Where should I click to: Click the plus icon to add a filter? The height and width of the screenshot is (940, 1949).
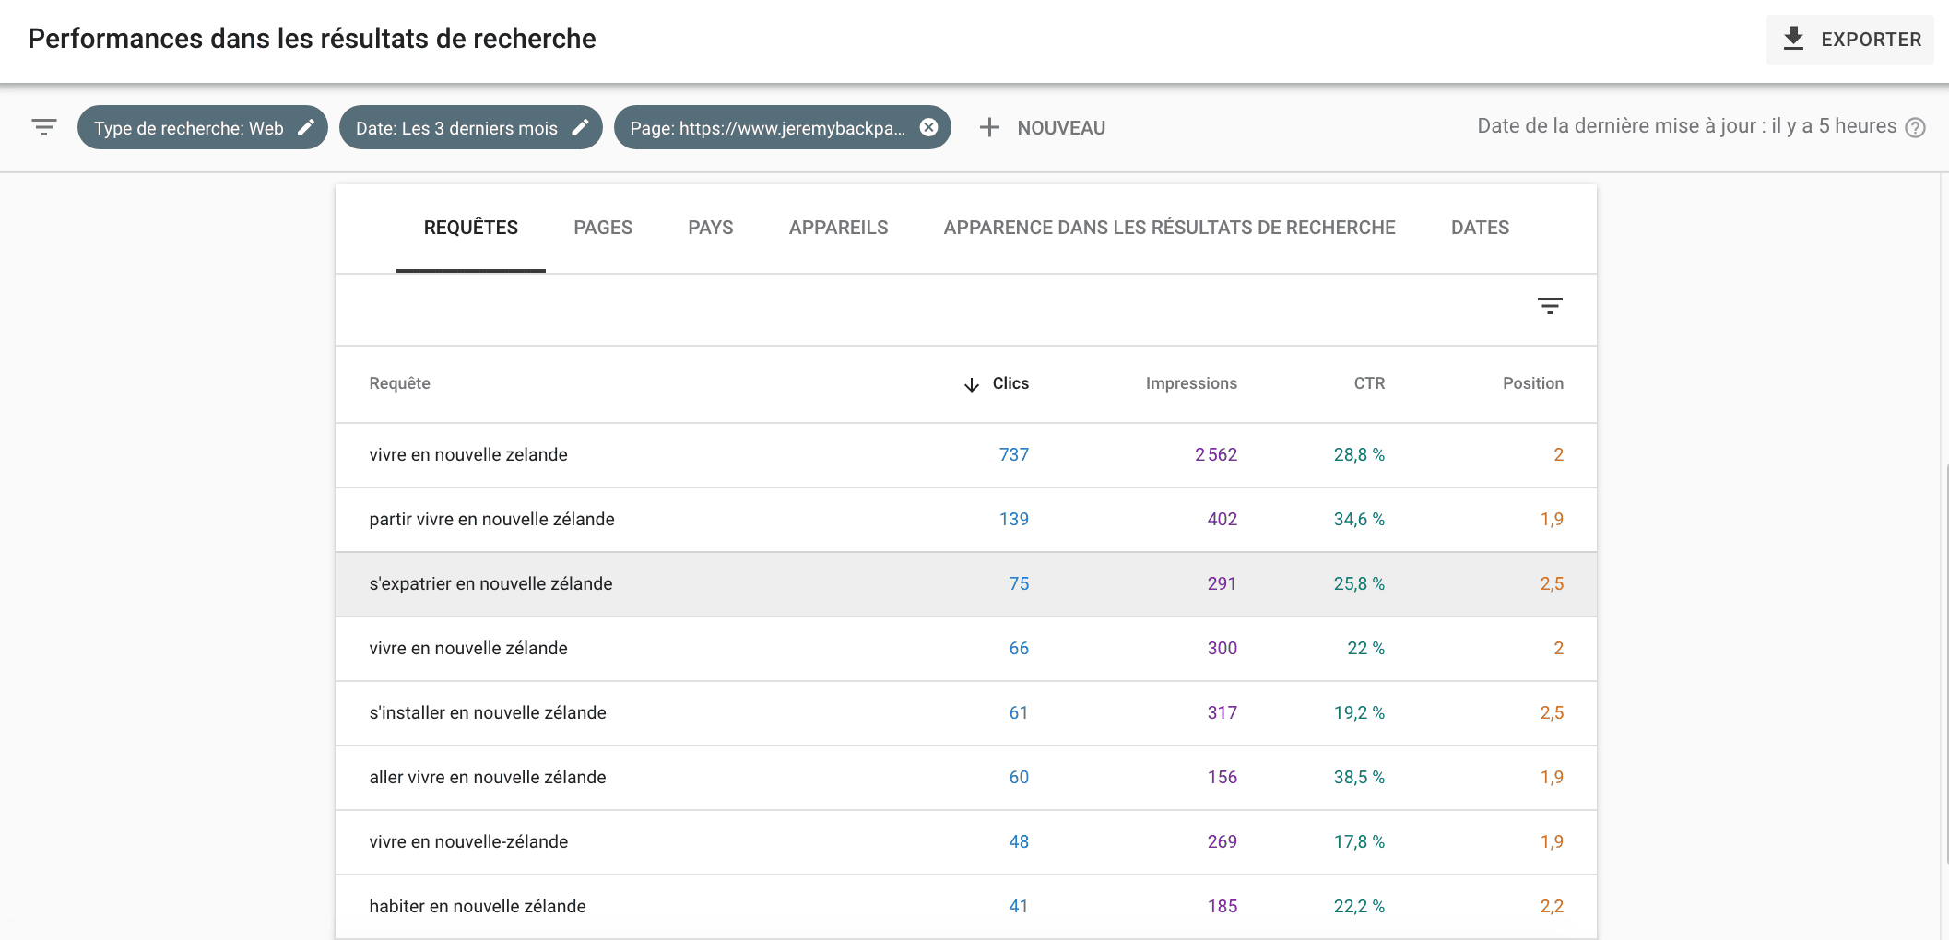[989, 127]
